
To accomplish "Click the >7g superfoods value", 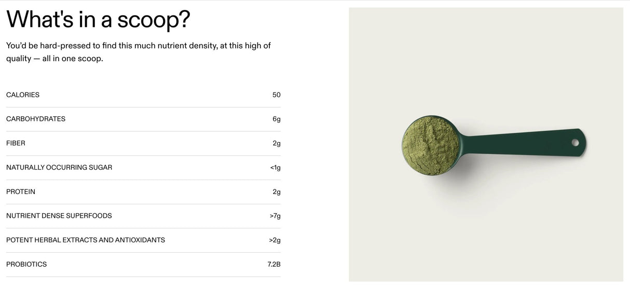I will coord(275,216).
